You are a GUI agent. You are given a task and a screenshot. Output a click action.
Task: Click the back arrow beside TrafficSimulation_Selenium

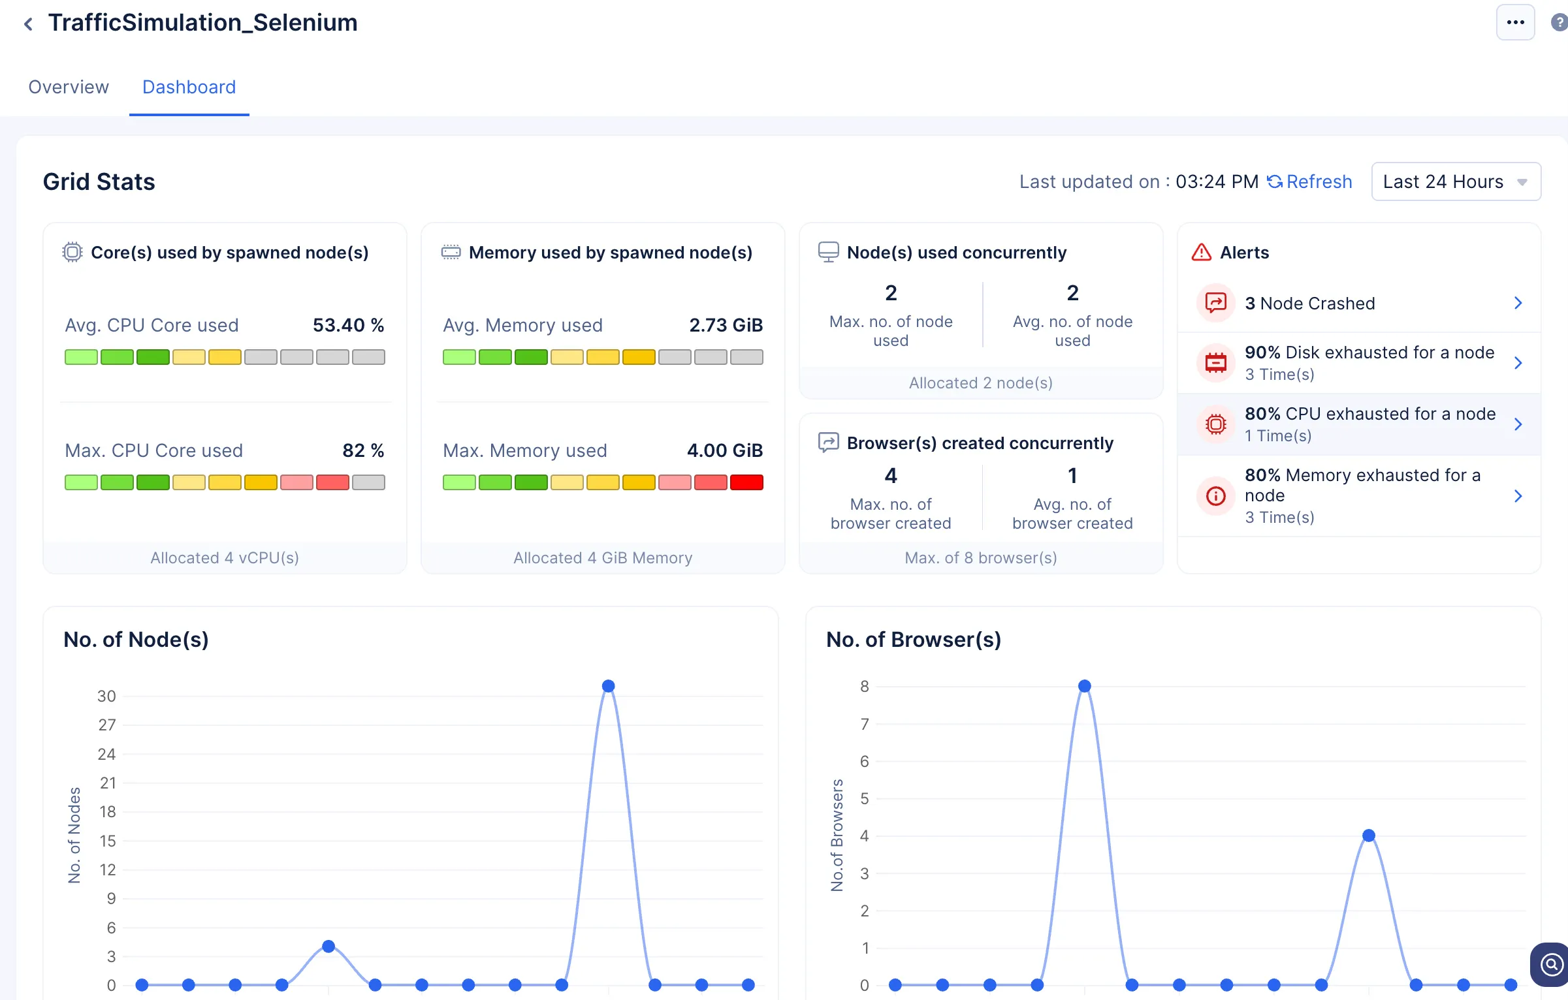click(28, 24)
